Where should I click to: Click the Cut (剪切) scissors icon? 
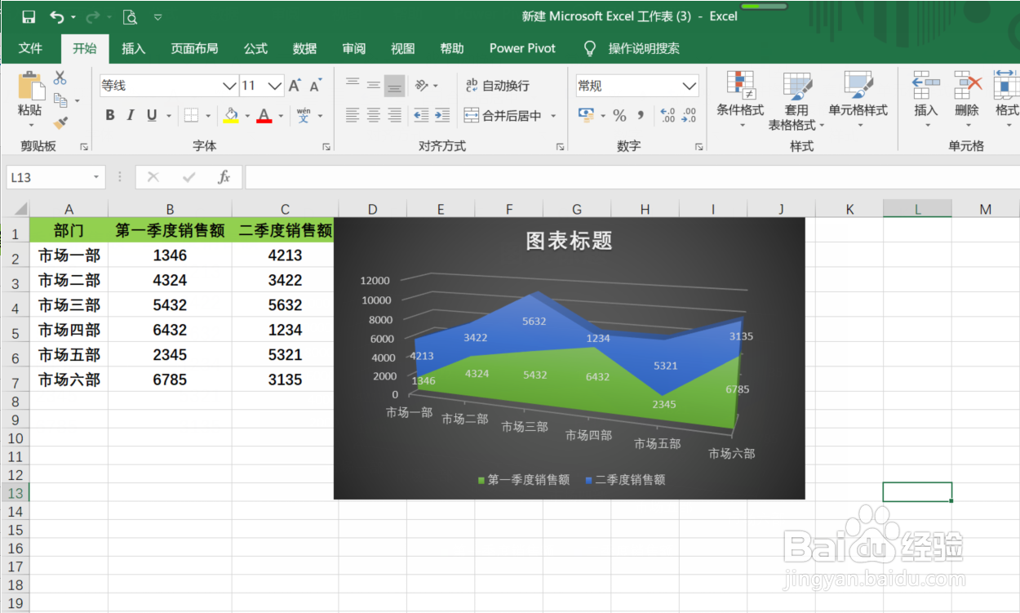coord(60,74)
